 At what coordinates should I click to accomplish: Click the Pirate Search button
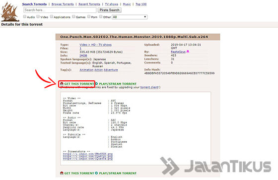pos(109,10)
